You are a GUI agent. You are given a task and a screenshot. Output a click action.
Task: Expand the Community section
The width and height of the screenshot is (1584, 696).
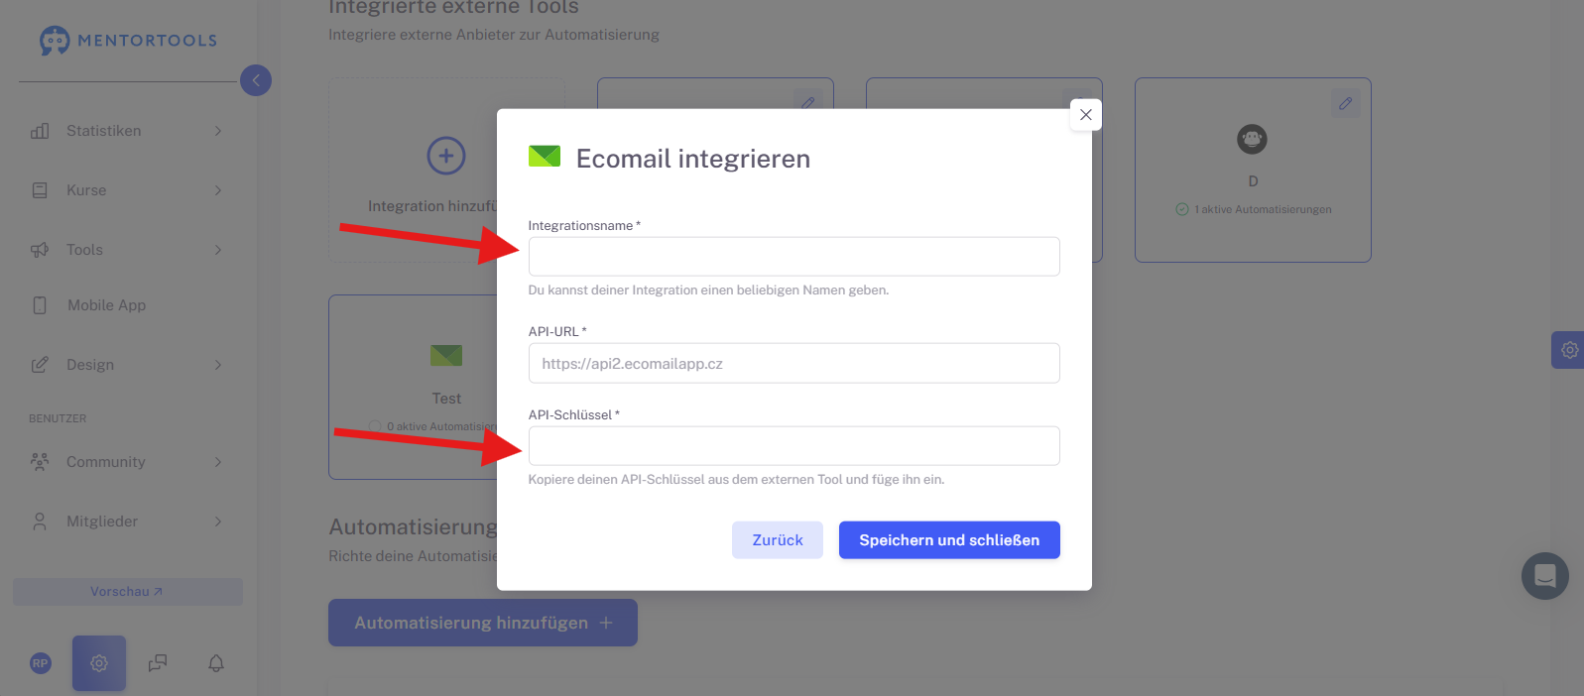[x=126, y=462]
